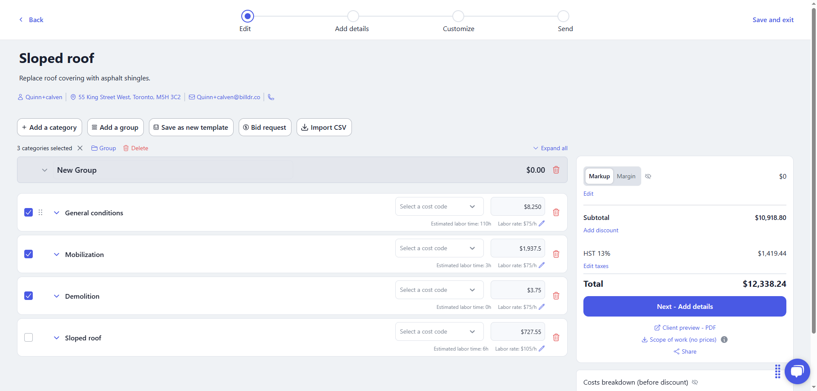Screen dimensions: 817x391
Task: Expand the Demolition category
Action: click(x=57, y=296)
